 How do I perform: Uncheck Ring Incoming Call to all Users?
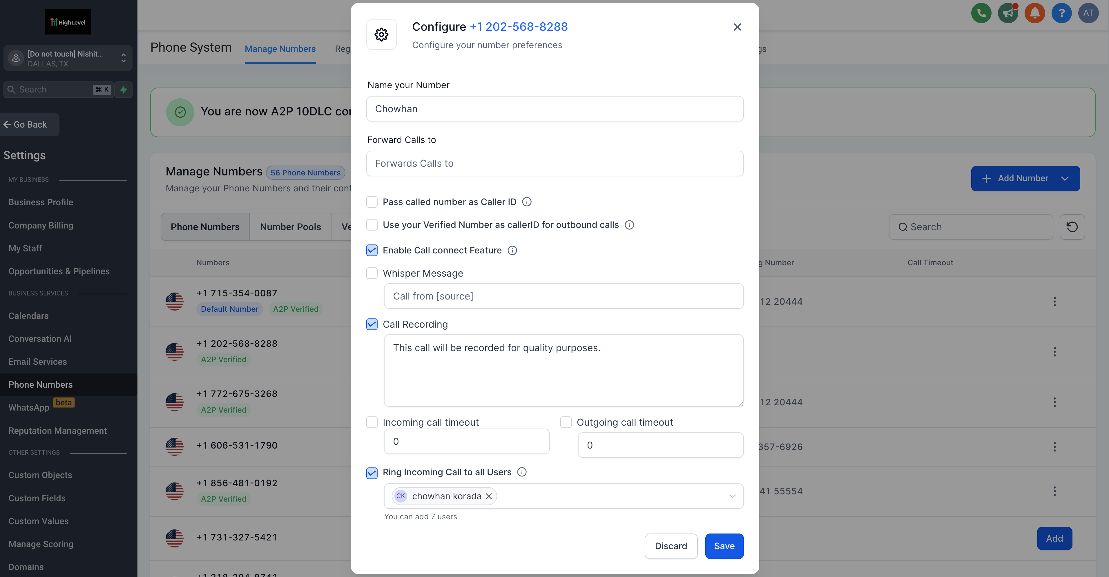(372, 473)
